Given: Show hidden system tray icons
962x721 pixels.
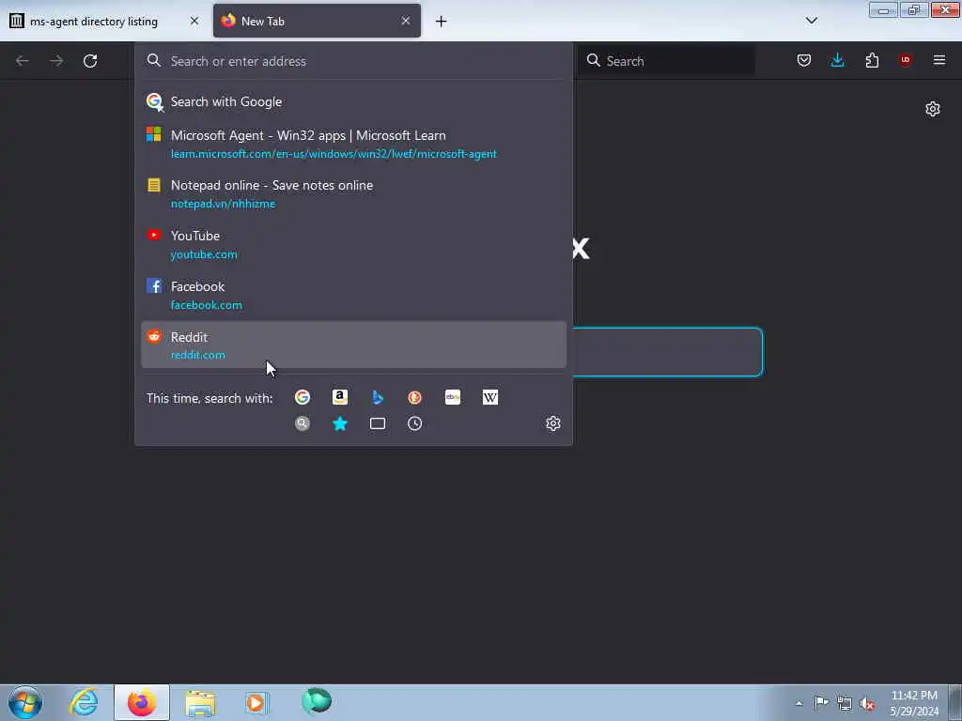Looking at the screenshot, I should pos(799,703).
